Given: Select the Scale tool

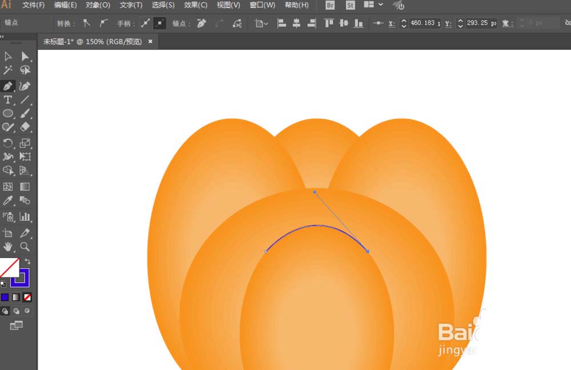Looking at the screenshot, I should point(25,143).
